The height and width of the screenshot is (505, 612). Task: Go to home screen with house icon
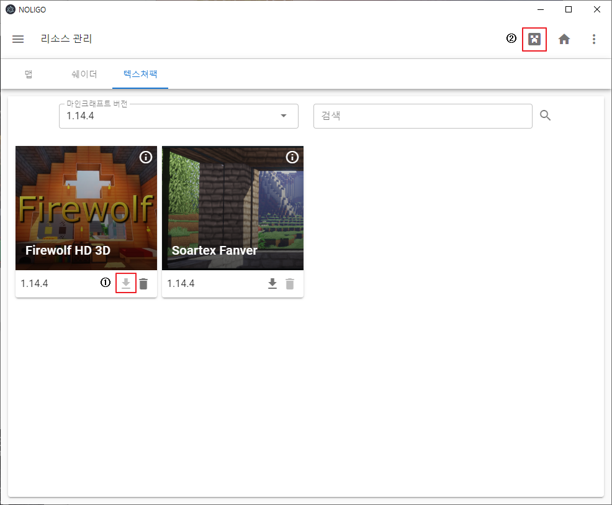pyautogui.click(x=564, y=39)
